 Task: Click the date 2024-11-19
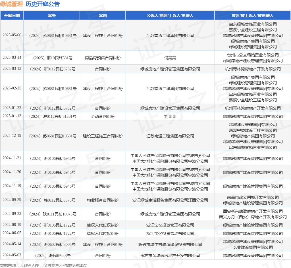tap(12, 186)
